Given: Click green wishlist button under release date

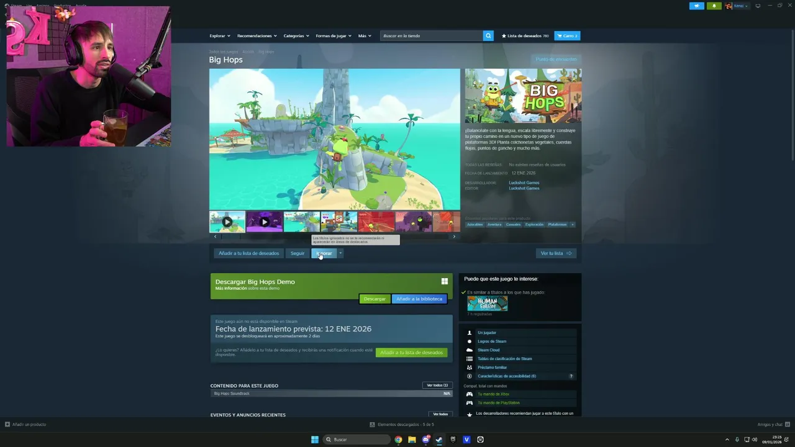Looking at the screenshot, I should tap(411, 353).
